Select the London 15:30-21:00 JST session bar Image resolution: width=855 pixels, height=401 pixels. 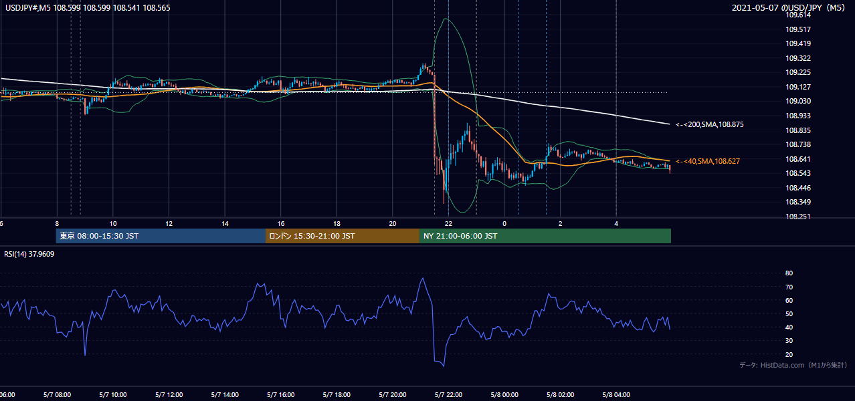[x=343, y=236]
